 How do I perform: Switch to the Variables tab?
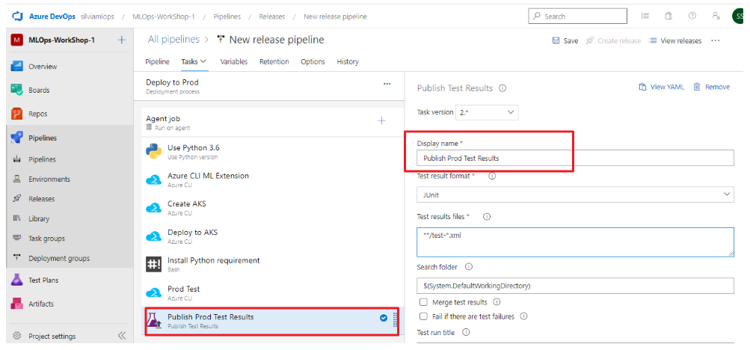click(234, 62)
